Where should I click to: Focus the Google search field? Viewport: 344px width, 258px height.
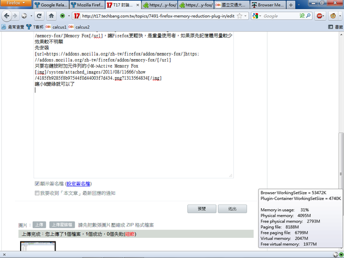point(281,16)
